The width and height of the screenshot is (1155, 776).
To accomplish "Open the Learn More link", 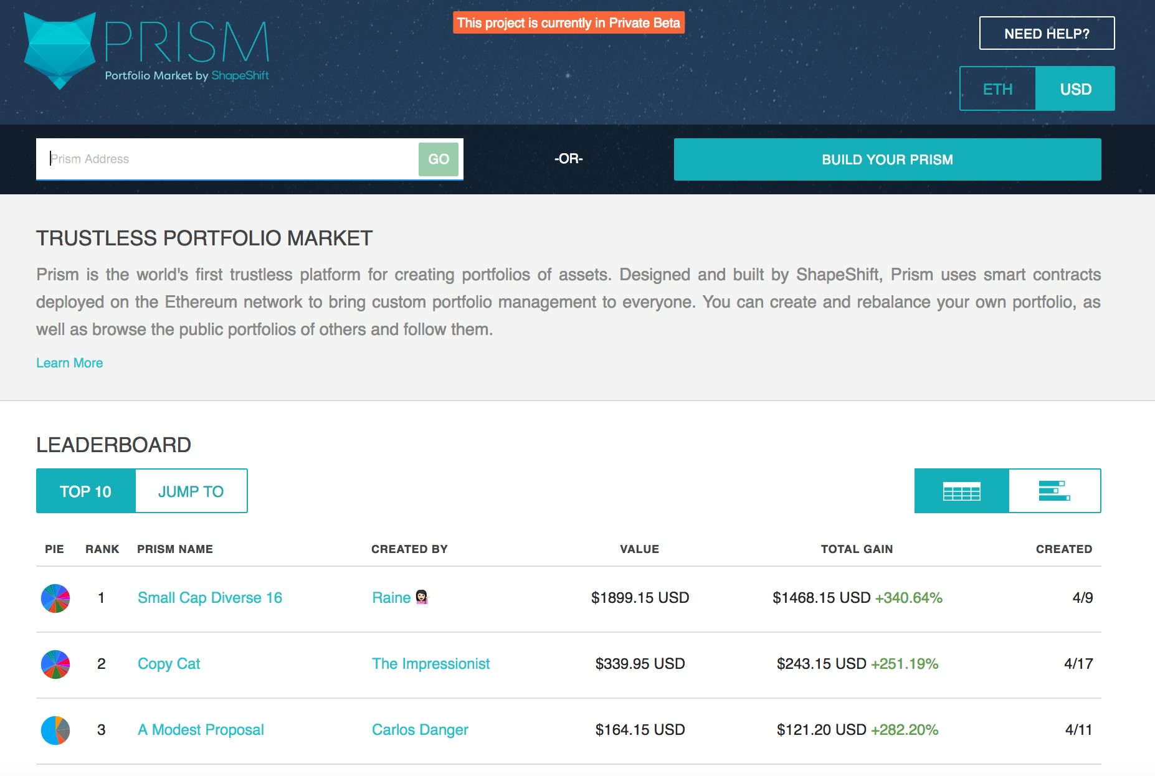I will [x=70, y=363].
